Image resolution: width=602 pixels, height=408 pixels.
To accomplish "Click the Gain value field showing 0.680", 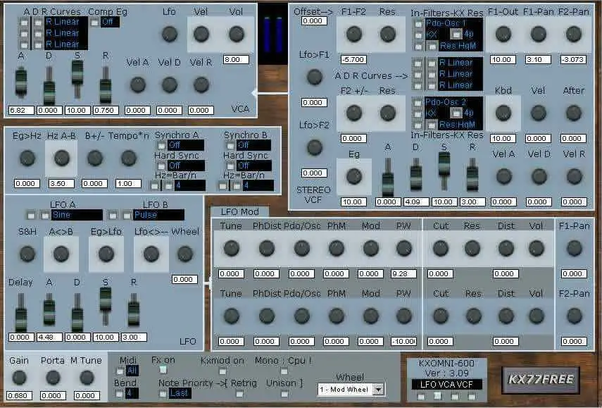I will tap(19, 395).
